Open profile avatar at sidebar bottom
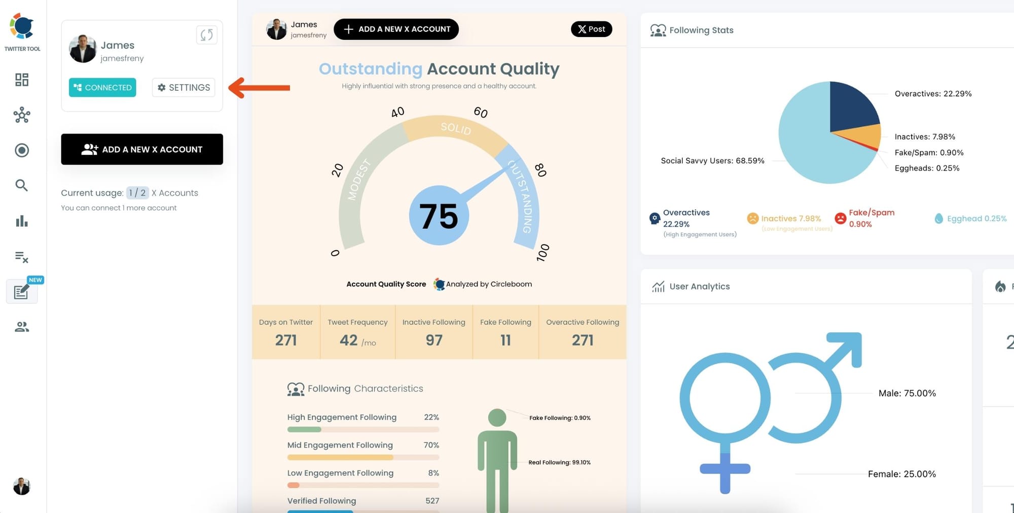The image size is (1014, 513). (x=21, y=486)
